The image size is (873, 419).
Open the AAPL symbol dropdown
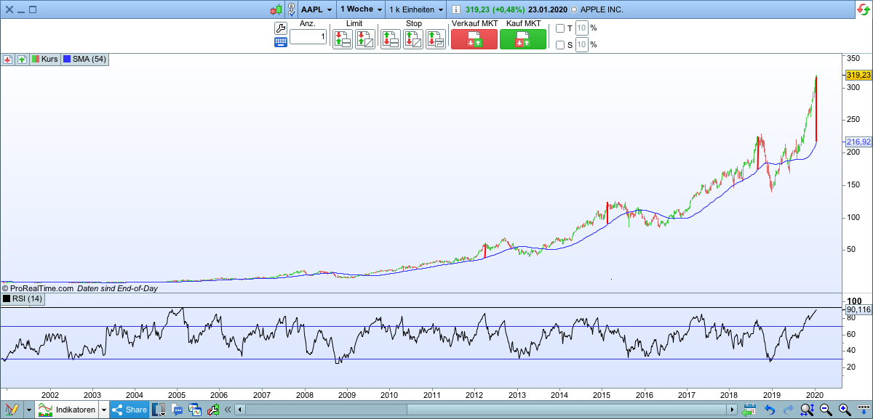coord(314,9)
